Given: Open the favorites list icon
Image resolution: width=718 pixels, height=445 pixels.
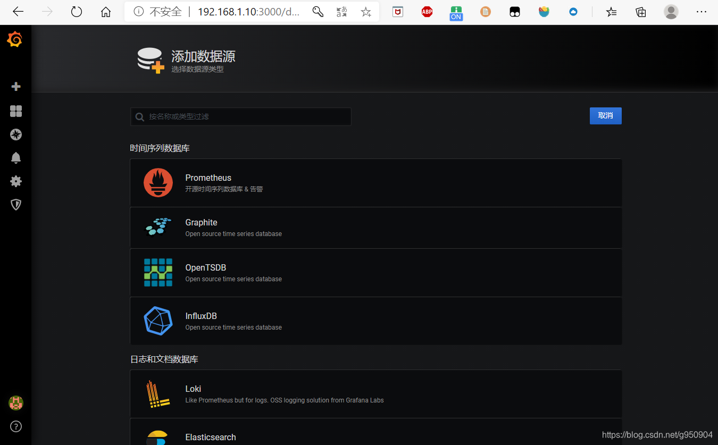Looking at the screenshot, I should click(612, 12).
